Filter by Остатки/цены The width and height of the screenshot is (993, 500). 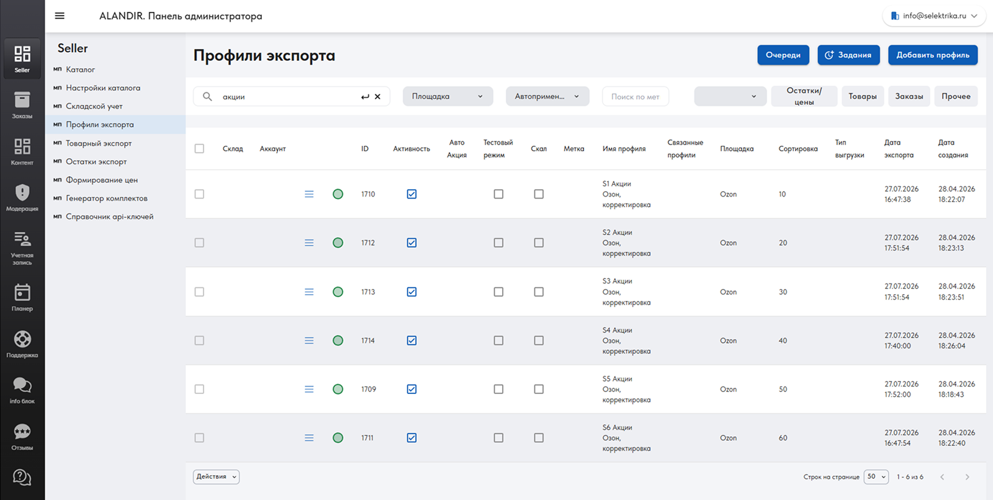pyautogui.click(x=804, y=96)
